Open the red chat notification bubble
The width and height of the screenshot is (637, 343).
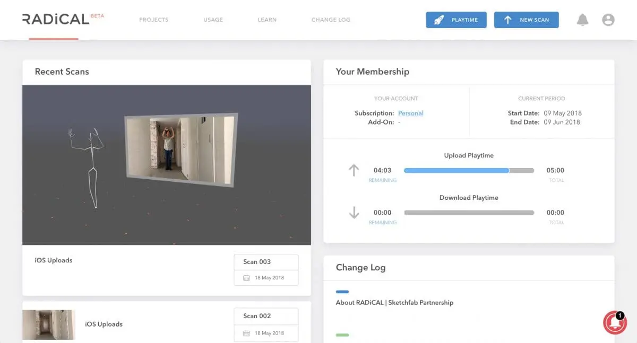point(615,322)
